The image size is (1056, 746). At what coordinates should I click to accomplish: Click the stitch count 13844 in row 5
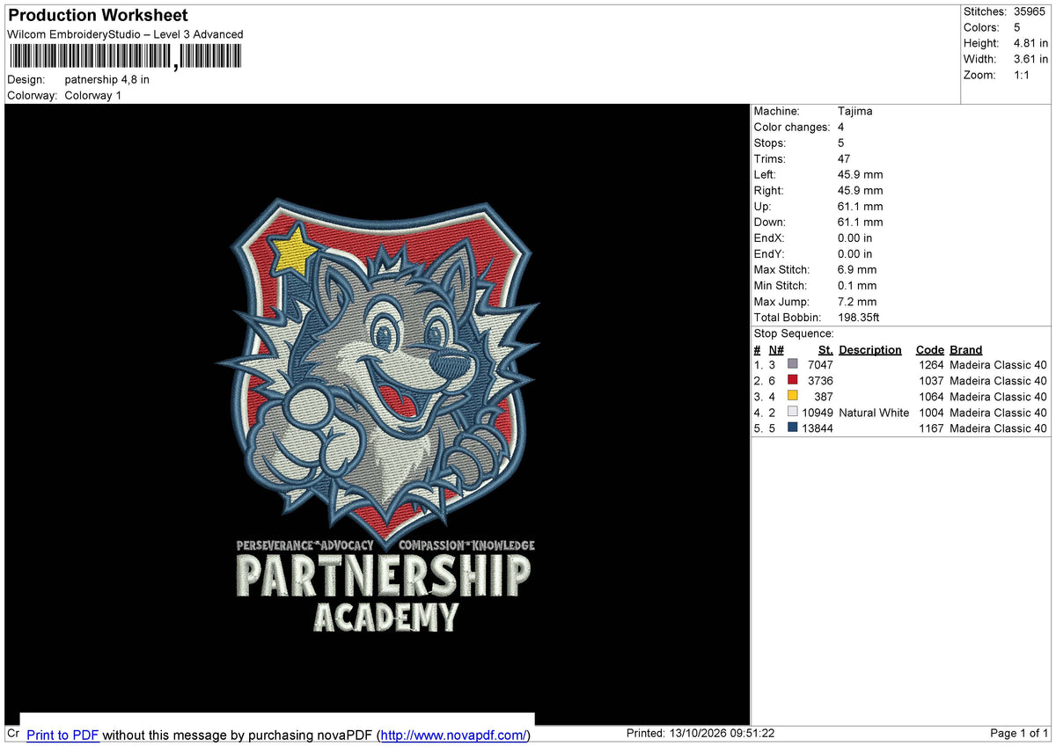[818, 428]
